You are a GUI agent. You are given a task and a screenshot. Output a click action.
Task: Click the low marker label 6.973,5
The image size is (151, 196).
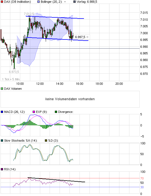(14, 72)
